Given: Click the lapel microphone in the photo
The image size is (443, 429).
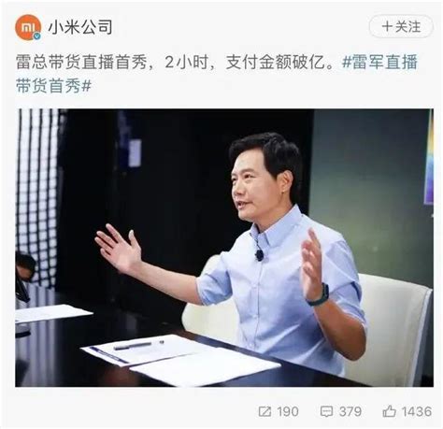Looking at the screenshot, I should 259,255.
